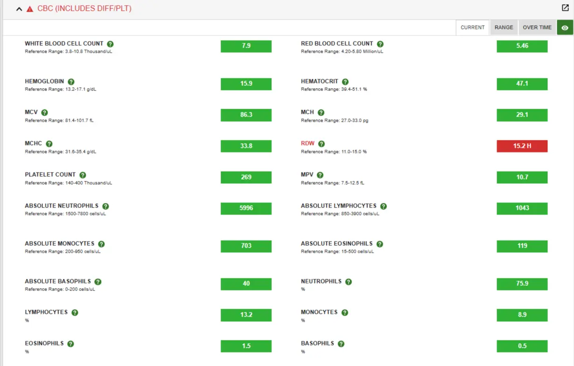Viewport: 574px width, 366px height.
Task: Click help icon next to Platelet Count
Action: coord(83,175)
